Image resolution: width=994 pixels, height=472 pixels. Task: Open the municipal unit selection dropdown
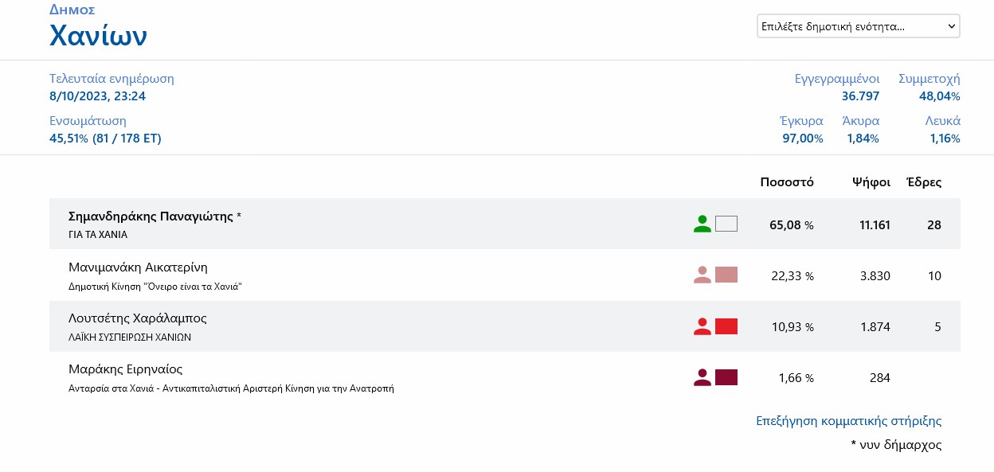pos(858,26)
